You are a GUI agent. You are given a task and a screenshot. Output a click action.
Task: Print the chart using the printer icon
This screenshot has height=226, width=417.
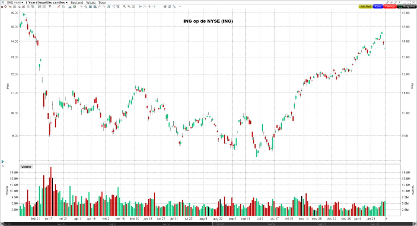pos(19,7)
